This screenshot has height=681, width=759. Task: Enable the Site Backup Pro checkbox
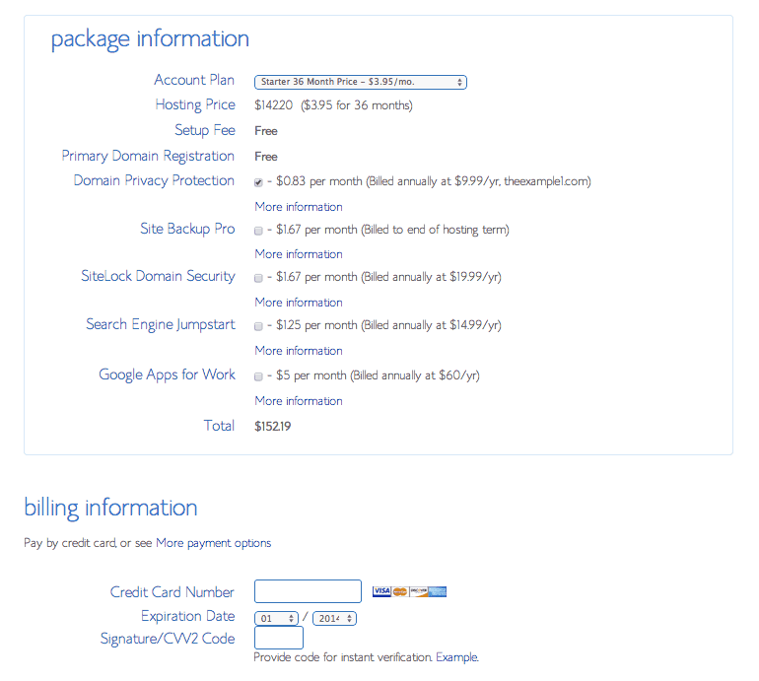coord(258,231)
